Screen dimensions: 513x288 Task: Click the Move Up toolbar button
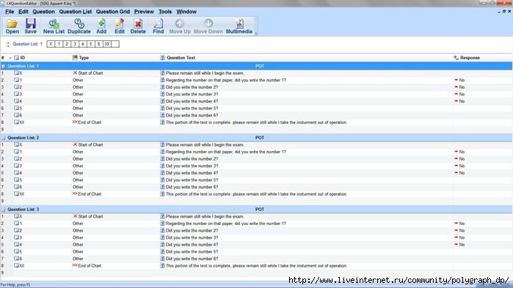(180, 26)
